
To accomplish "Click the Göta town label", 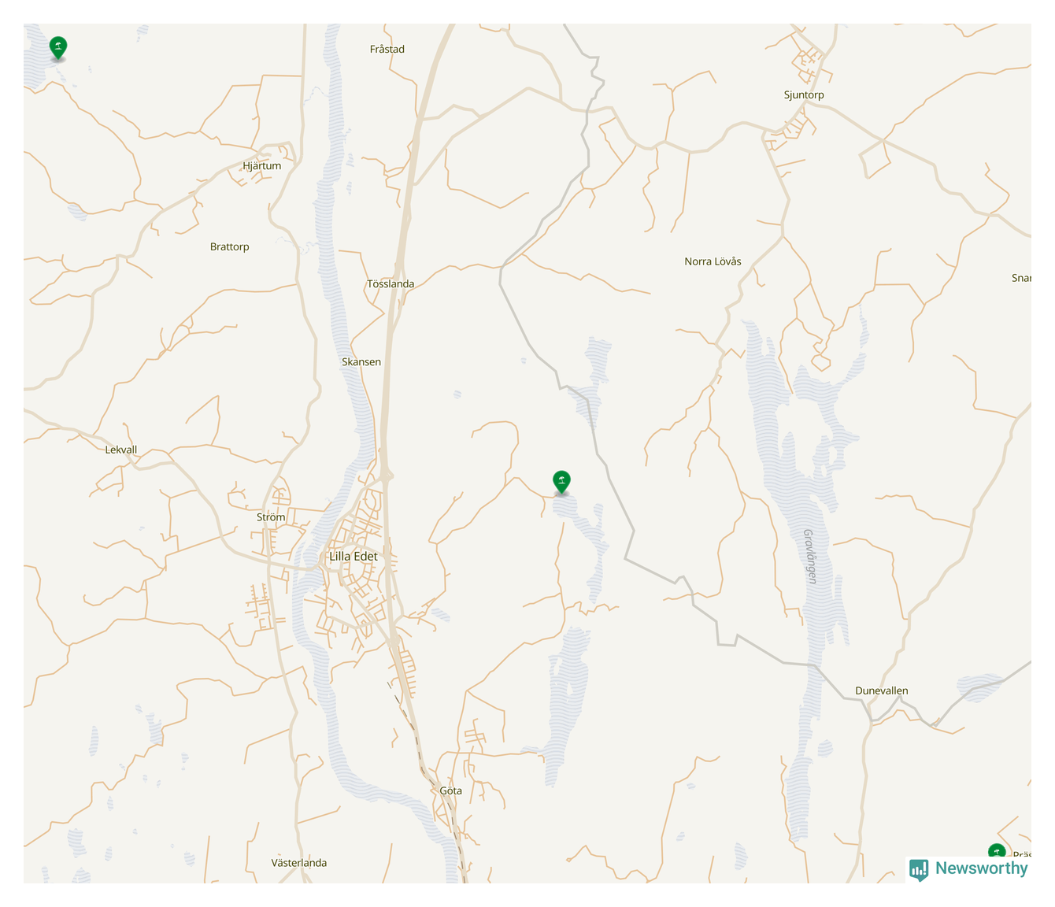I will pyautogui.click(x=451, y=790).
